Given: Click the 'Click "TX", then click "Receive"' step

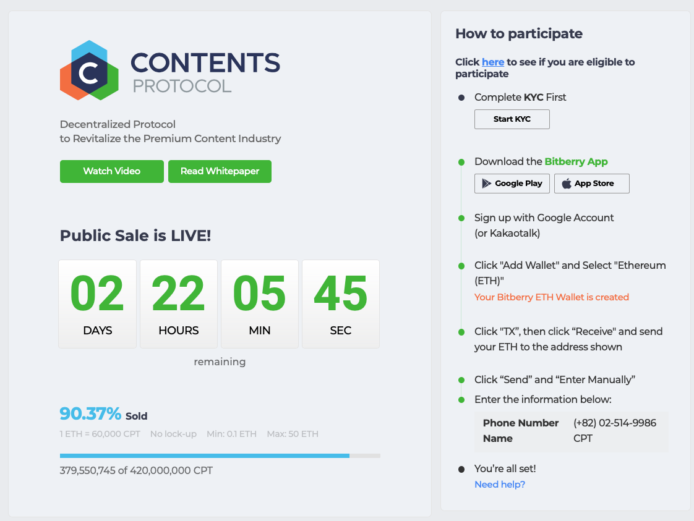Looking at the screenshot, I should tap(568, 339).
